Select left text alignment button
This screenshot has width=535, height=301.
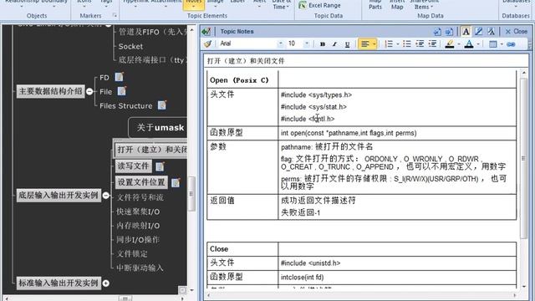364,44
